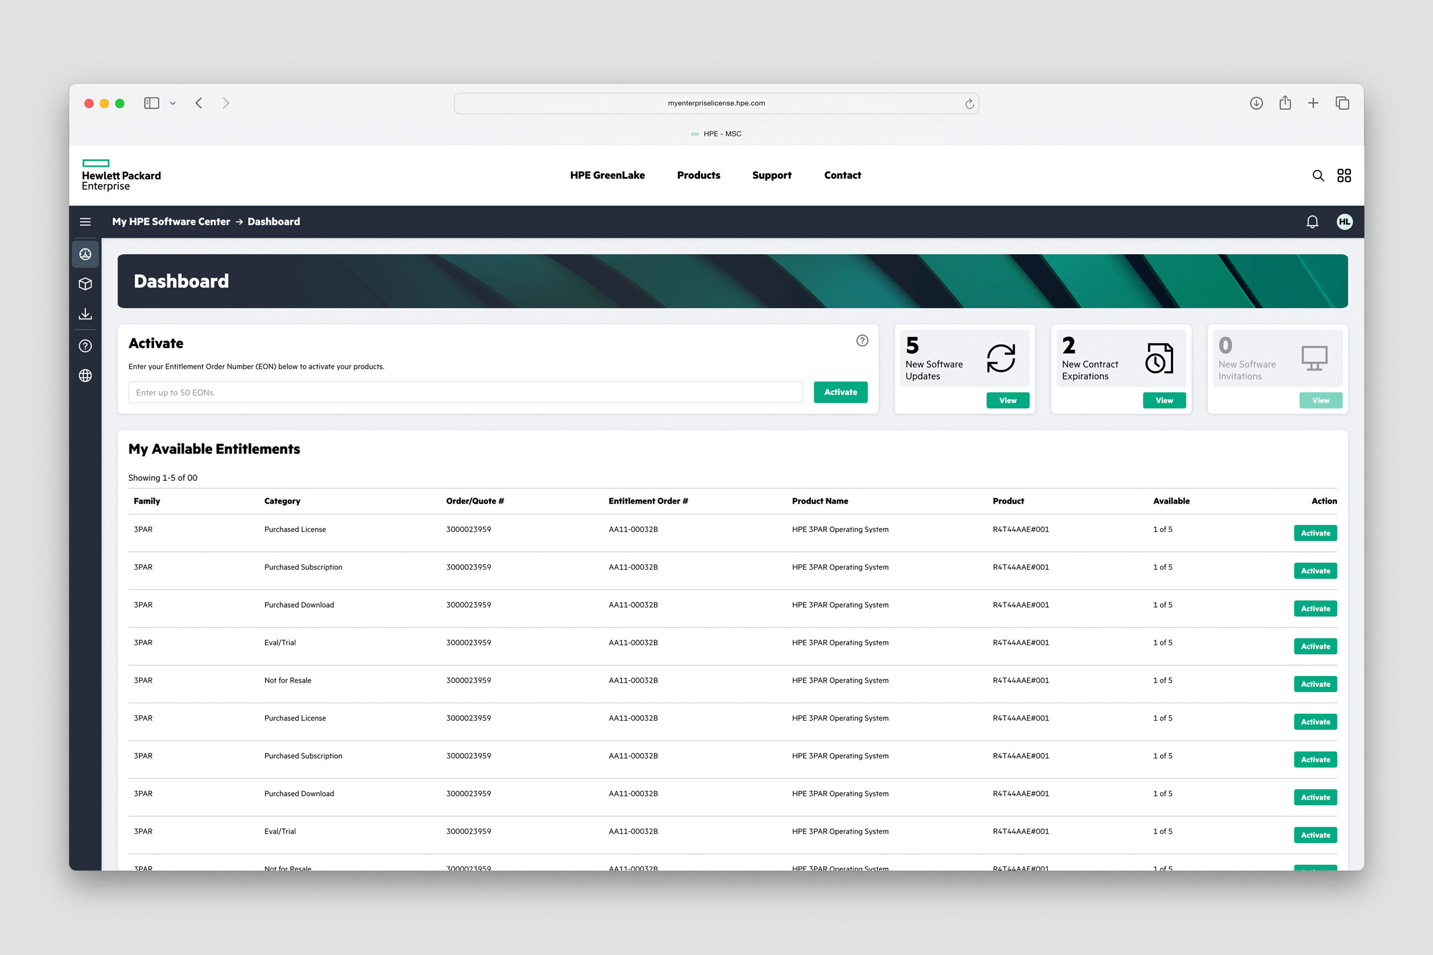Viewport: 1433px width, 955px height.
Task: Open the apps grid icon
Action: pos(1343,176)
